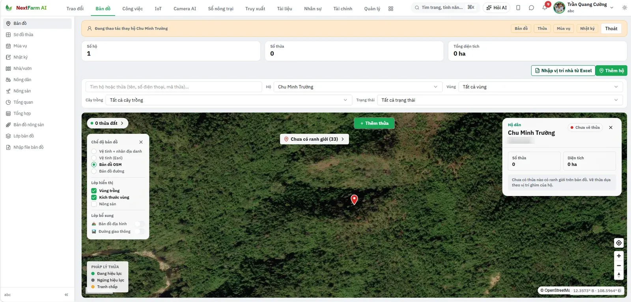Open the IoT tab
Viewport: 631px width, 302px height.
[158, 9]
